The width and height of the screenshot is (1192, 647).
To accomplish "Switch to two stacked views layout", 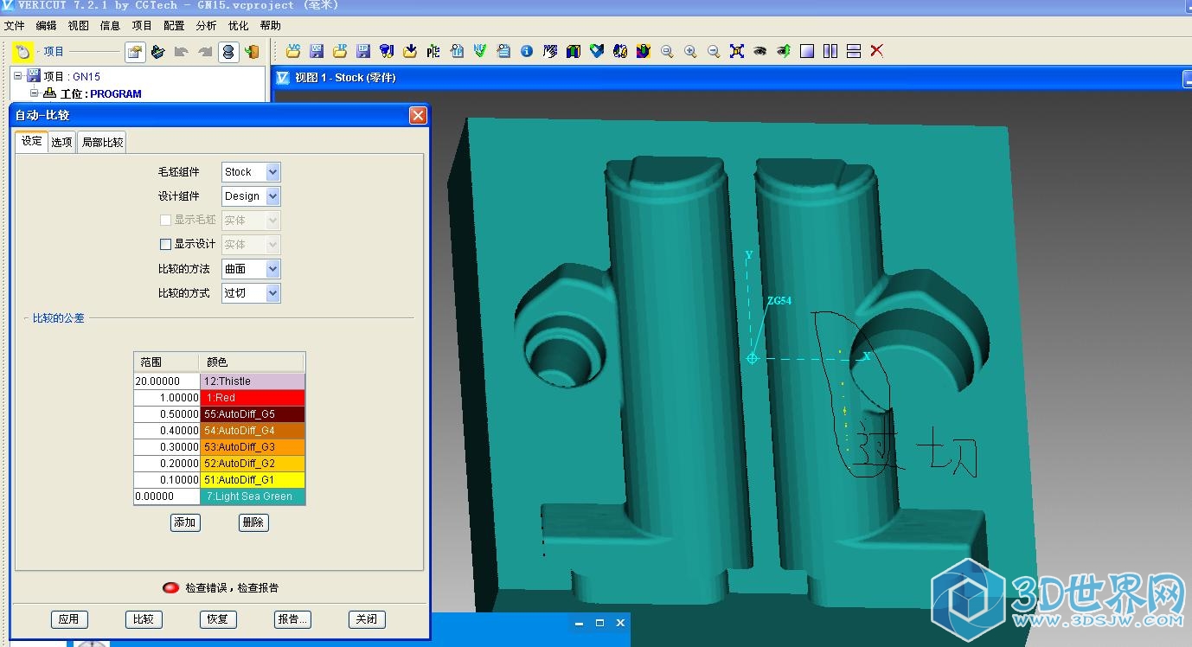I will (854, 51).
